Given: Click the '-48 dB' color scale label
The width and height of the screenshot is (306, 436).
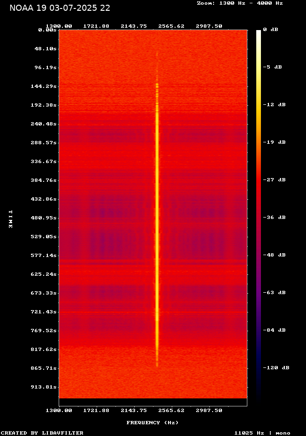Looking at the screenshot, I should (x=275, y=255).
